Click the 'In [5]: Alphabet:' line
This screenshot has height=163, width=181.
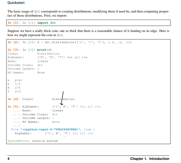coord(54,107)
